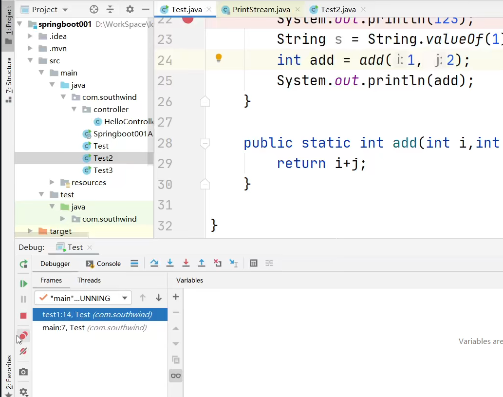Click Show Execution Point icon
The width and height of the screenshot is (503, 397).
coord(134,264)
